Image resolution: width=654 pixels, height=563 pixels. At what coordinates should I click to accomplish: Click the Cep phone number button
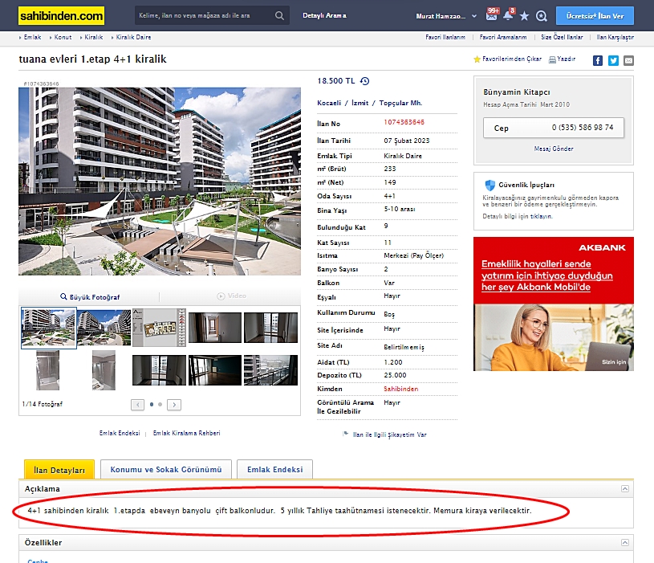(554, 128)
